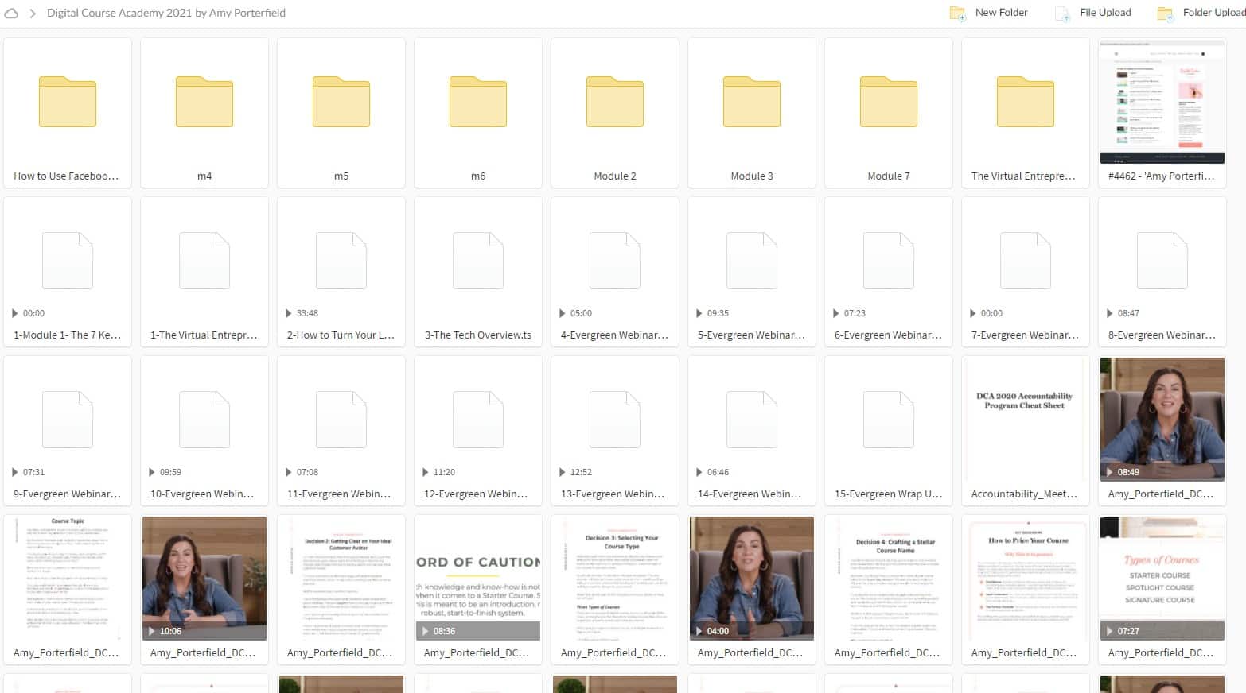The width and height of the screenshot is (1246, 693).
Task: Click the Folder Upload button
Action: click(1201, 13)
